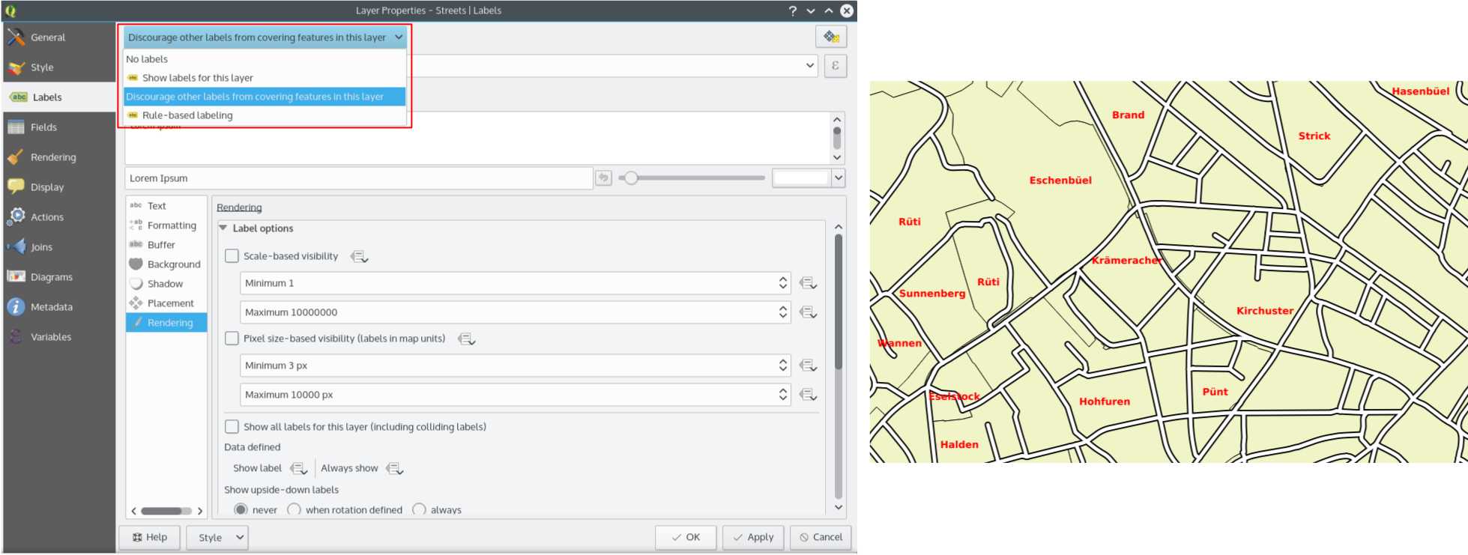Image resolution: width=1468 pixels, height=555 pixels.
Task: Open the Placement settings tab
Action: [x=170, y=303]
